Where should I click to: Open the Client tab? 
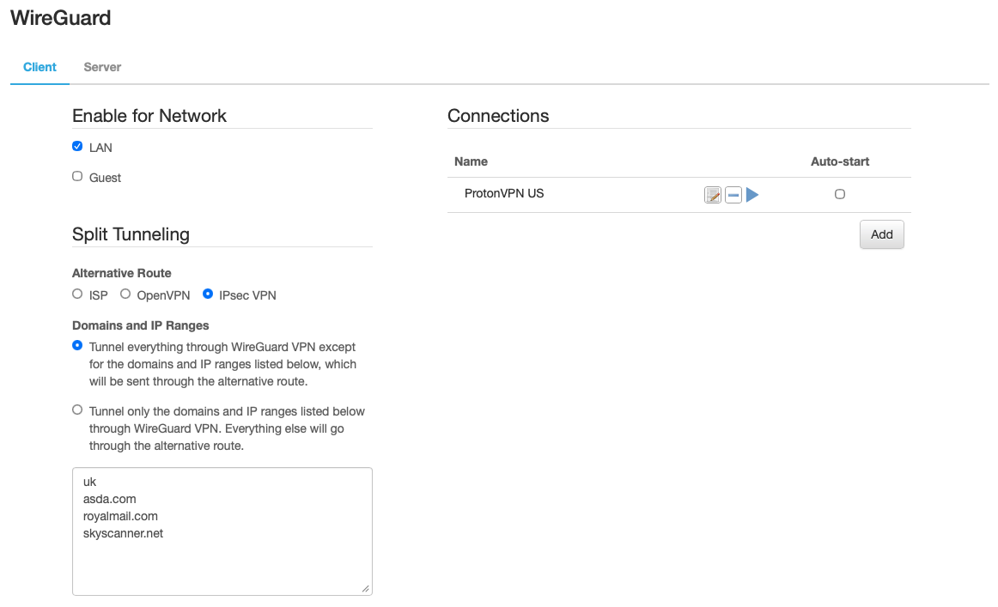click(40, 67)
